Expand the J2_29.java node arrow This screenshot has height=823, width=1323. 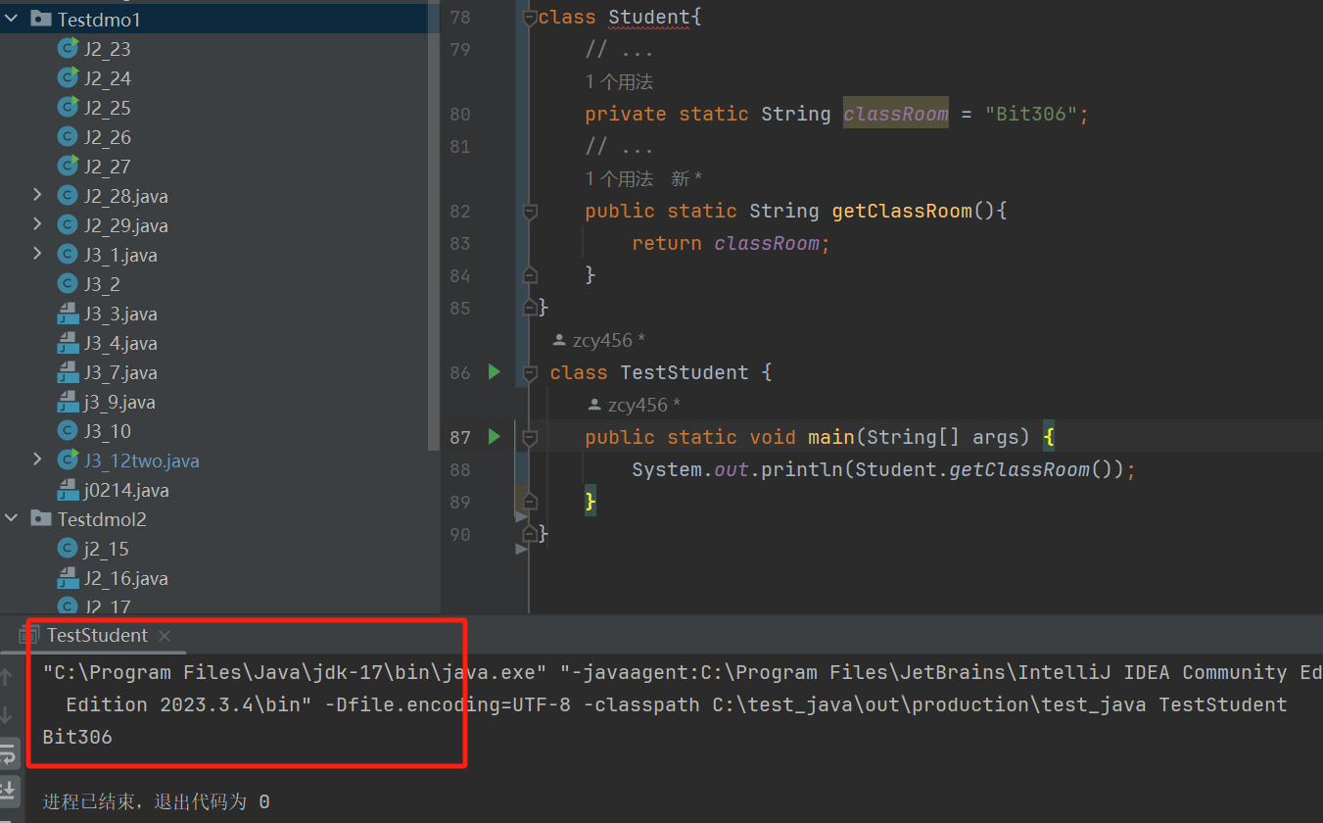[37, 224]
